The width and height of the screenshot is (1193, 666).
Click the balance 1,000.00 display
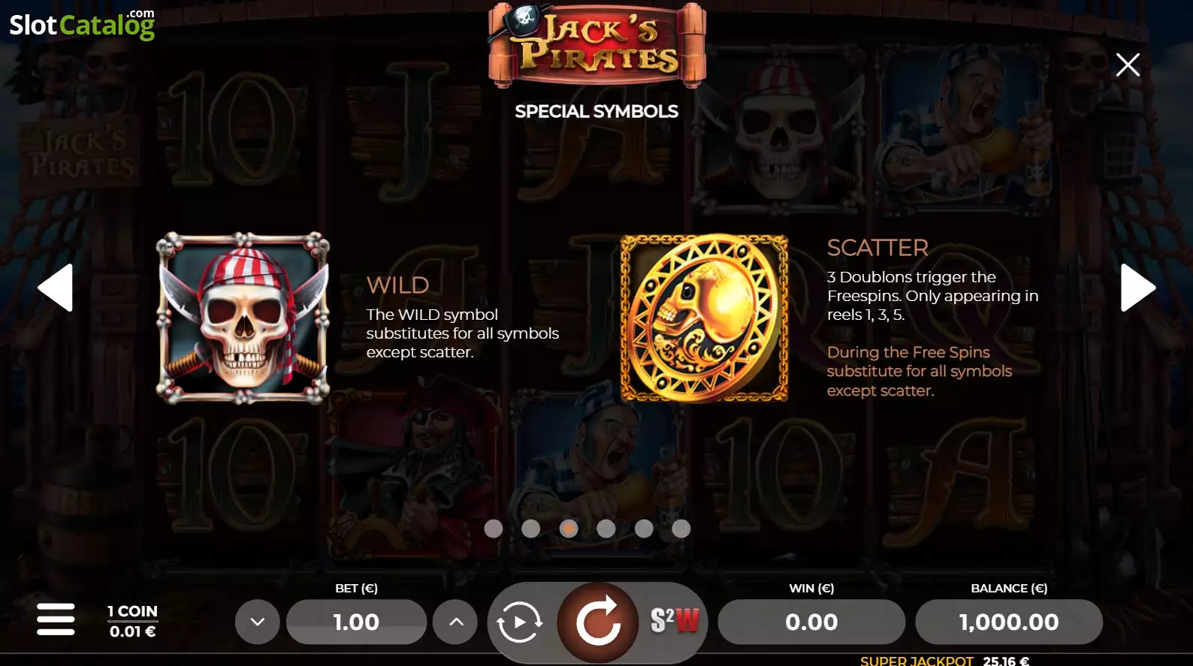coord(1009,622)
